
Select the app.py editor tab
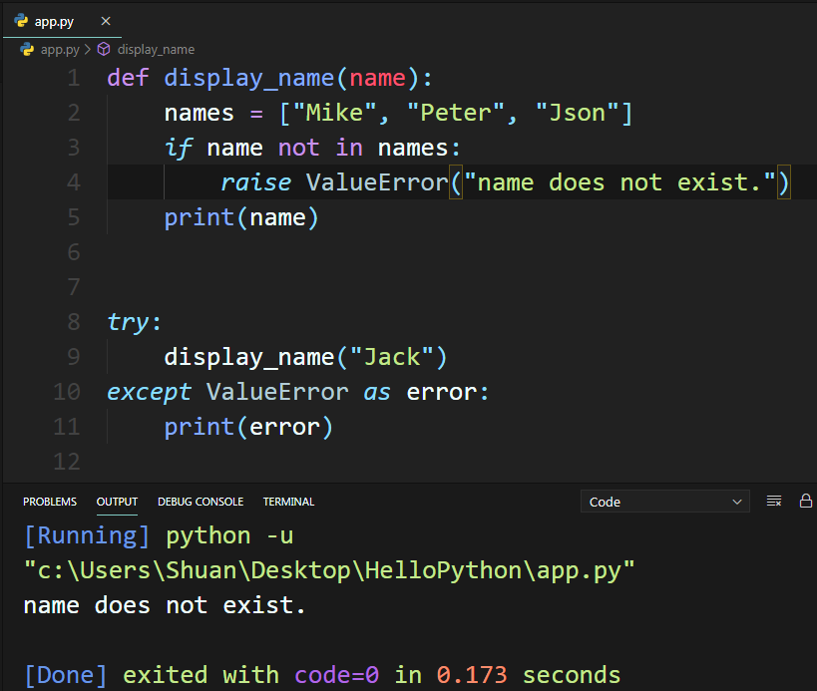tap(54, 20)
